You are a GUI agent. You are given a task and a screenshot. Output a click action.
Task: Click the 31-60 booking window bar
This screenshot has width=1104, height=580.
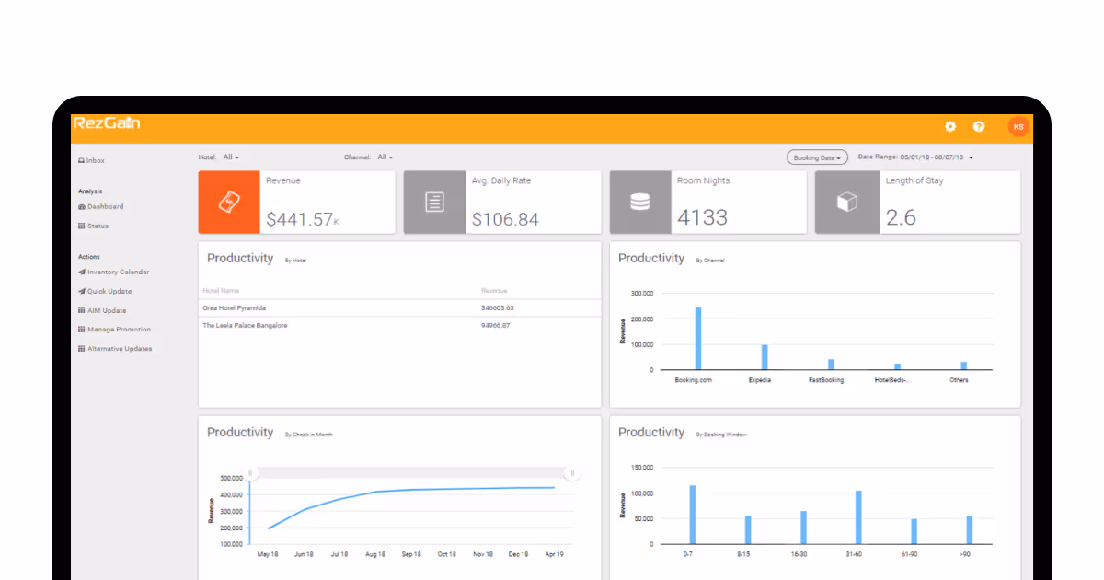(858, 517)
